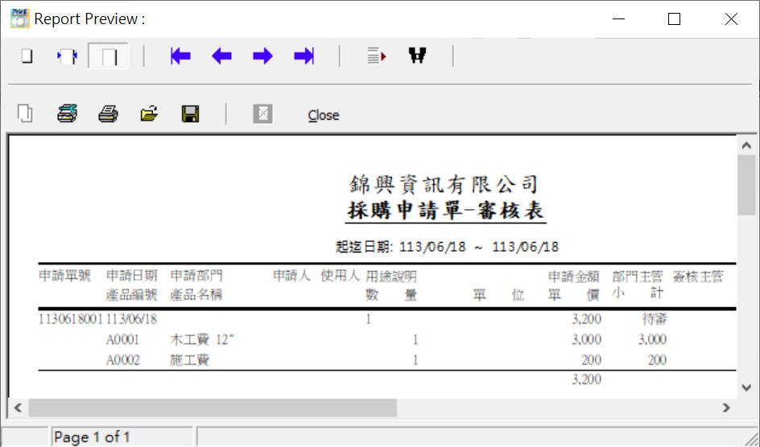The width and height of the screenshot is (760, 447).
Task: Click the 簽核主管 column header
Action: (698, 277)
